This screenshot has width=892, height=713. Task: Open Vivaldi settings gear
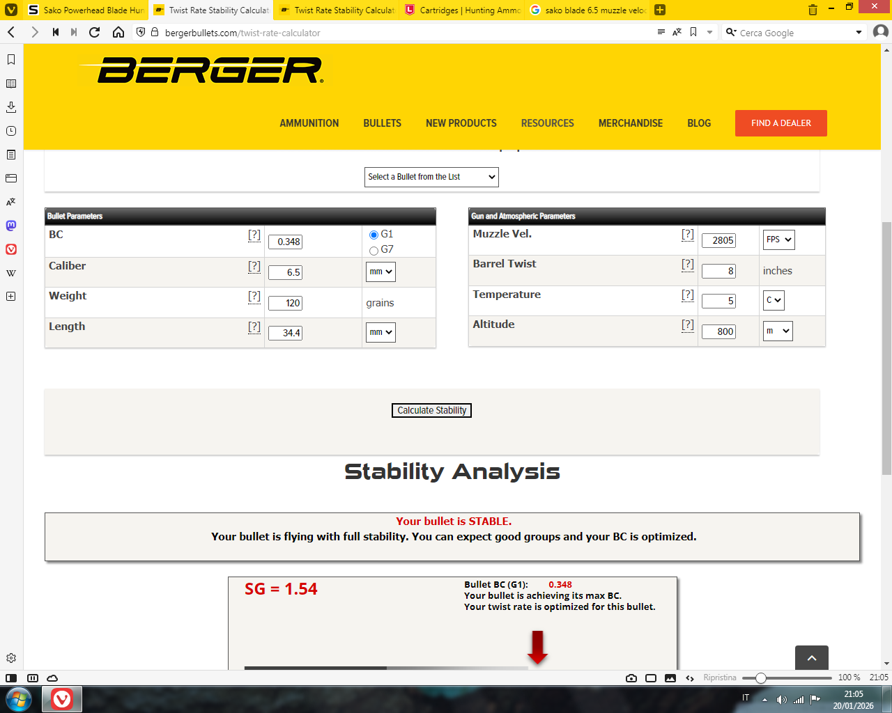(11, 658)
